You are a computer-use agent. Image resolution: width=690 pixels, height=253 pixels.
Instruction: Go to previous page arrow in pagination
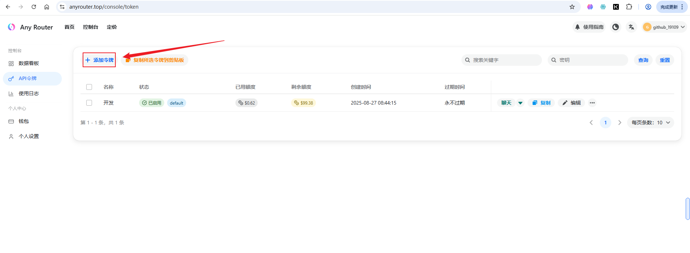(x=591, y=123)
